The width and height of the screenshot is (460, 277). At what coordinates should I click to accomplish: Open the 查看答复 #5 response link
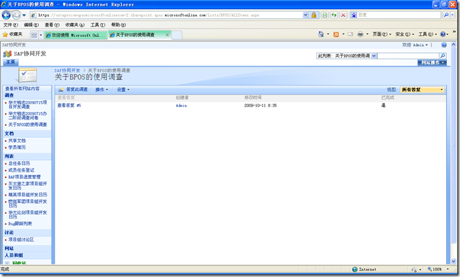pos(69,105)
